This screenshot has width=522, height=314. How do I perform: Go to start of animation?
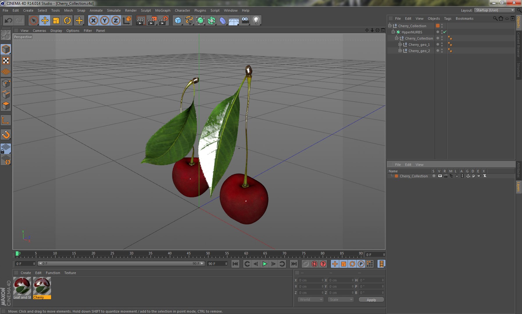(235, 264)
